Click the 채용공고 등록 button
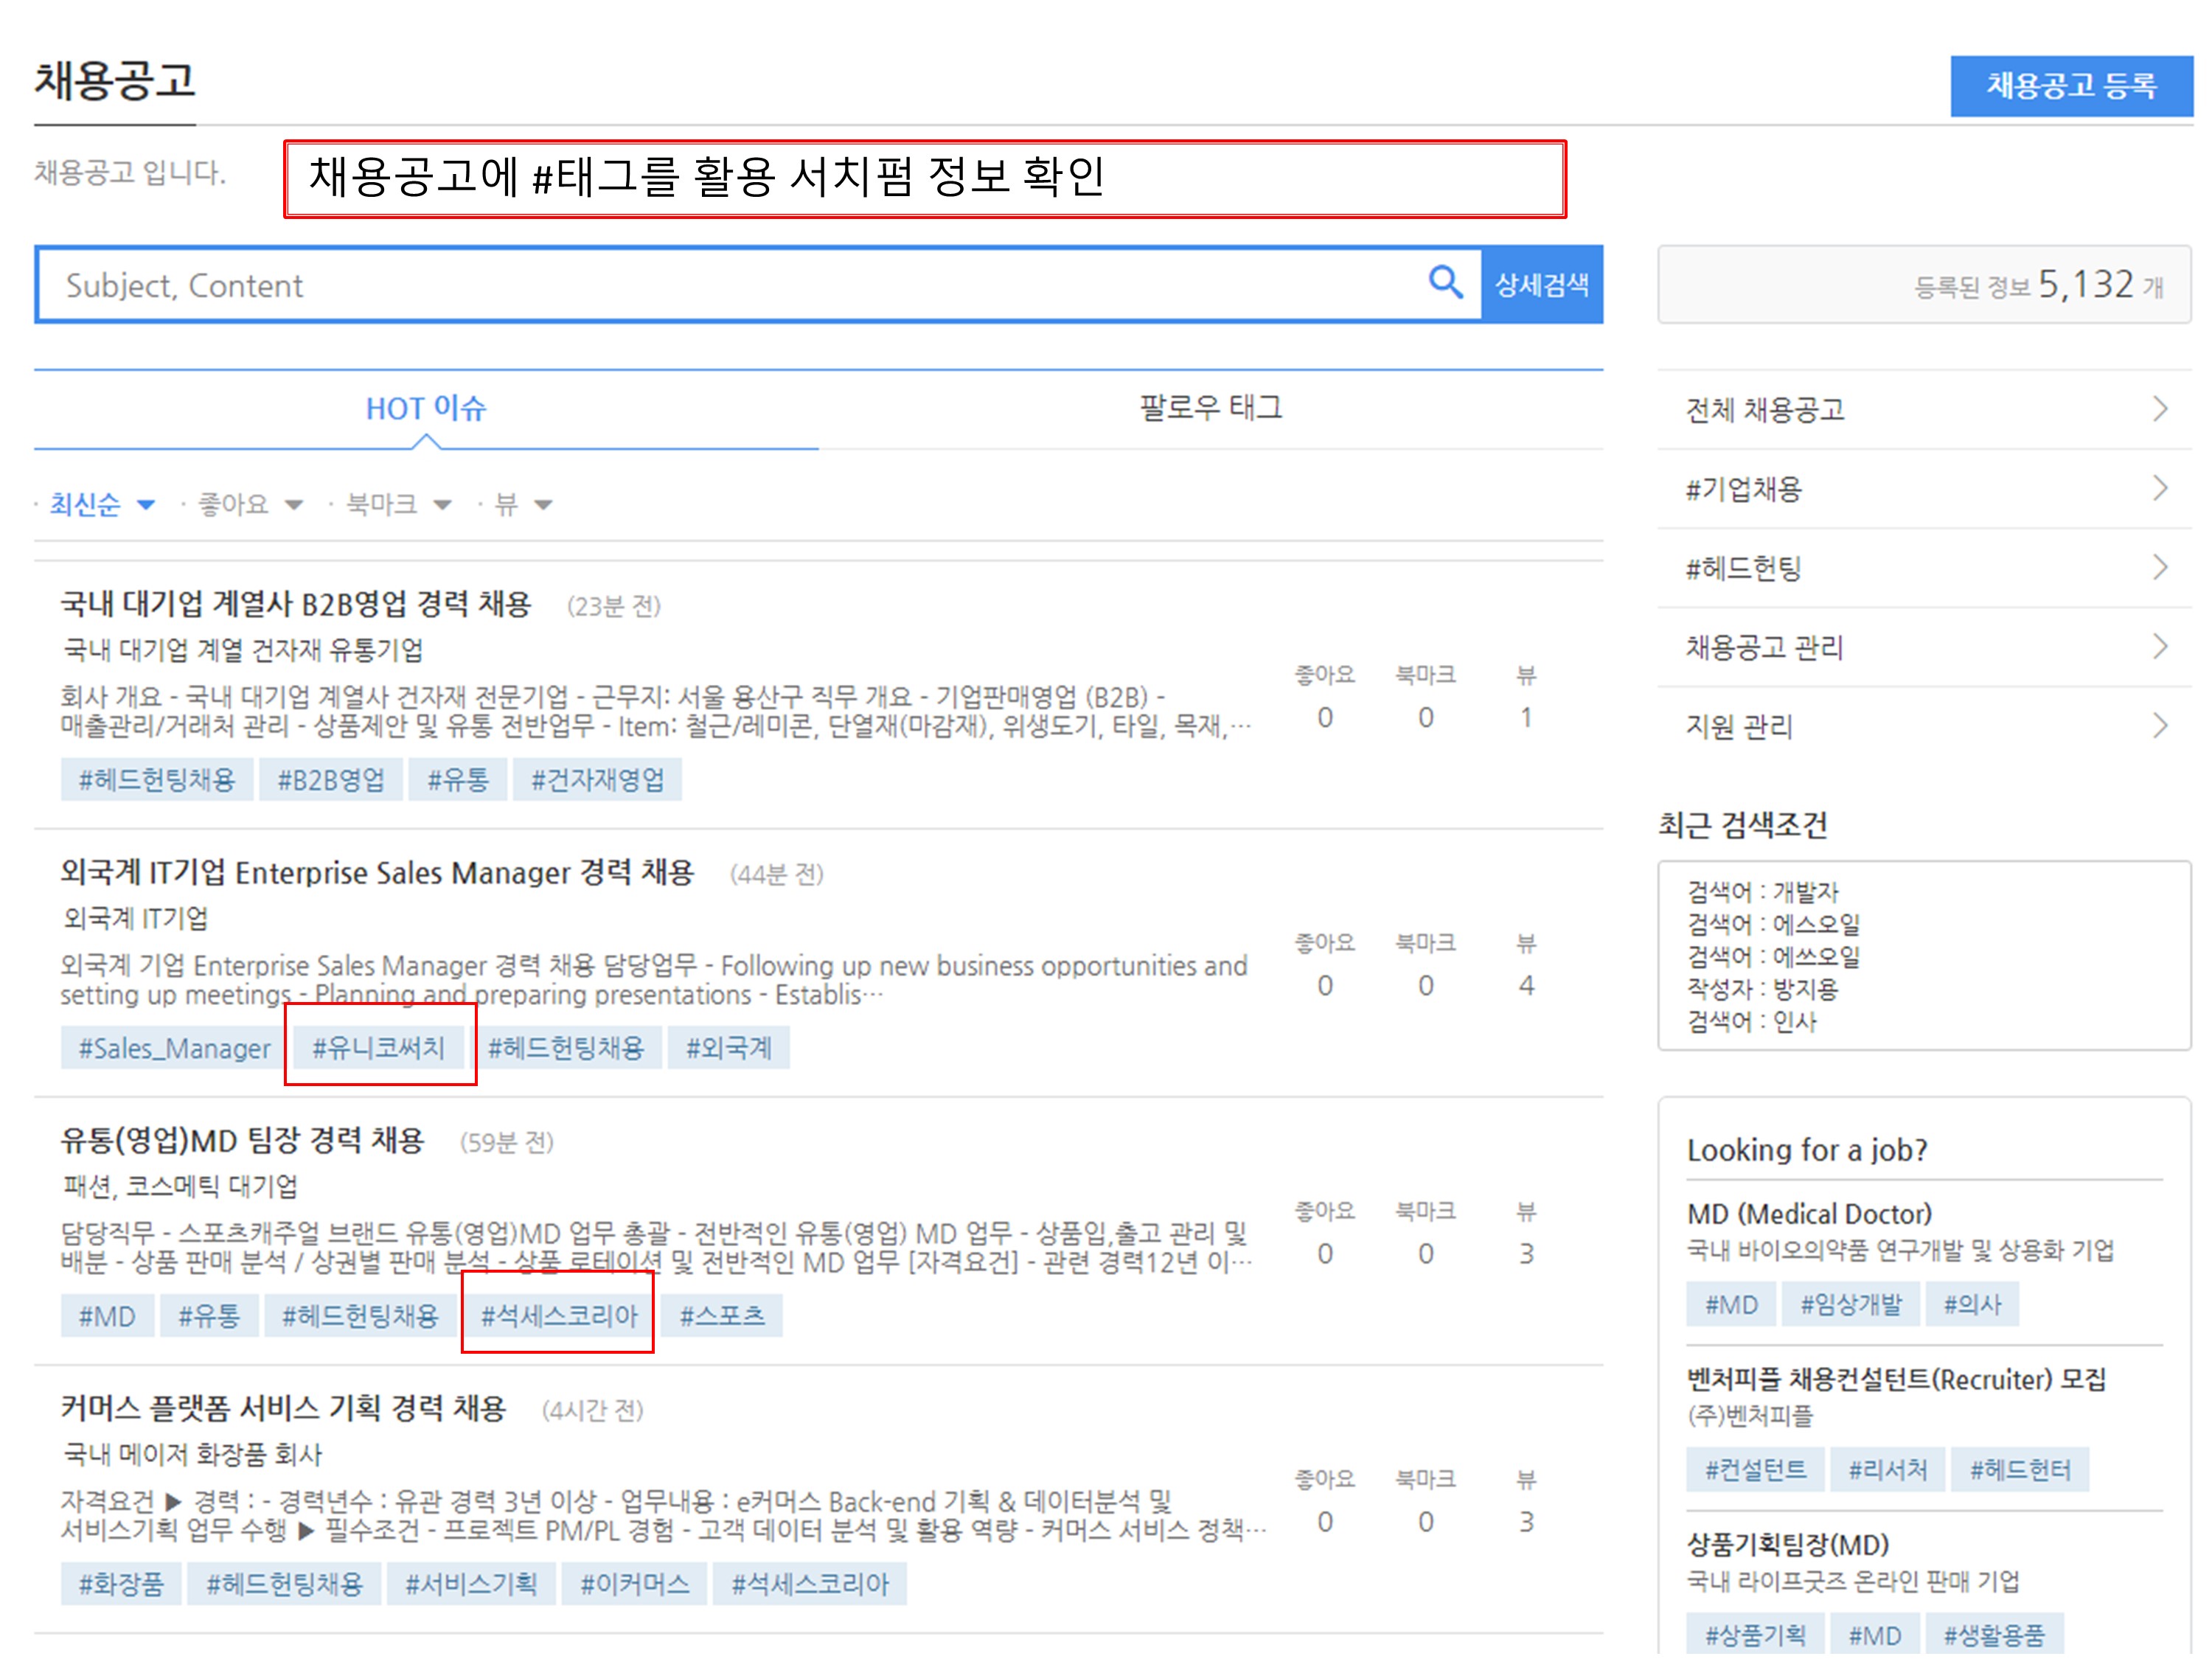 [2070, 86]
